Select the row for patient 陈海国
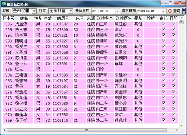This screenshot has height=135, width=187. click(90, 58)
